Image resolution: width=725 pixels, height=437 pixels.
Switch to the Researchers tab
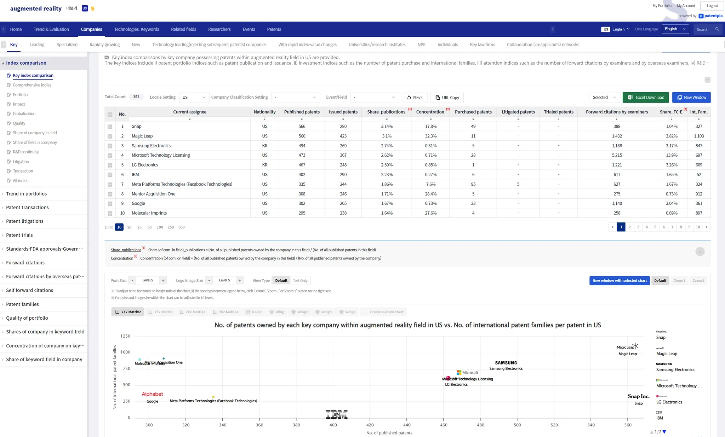(219, 29)
